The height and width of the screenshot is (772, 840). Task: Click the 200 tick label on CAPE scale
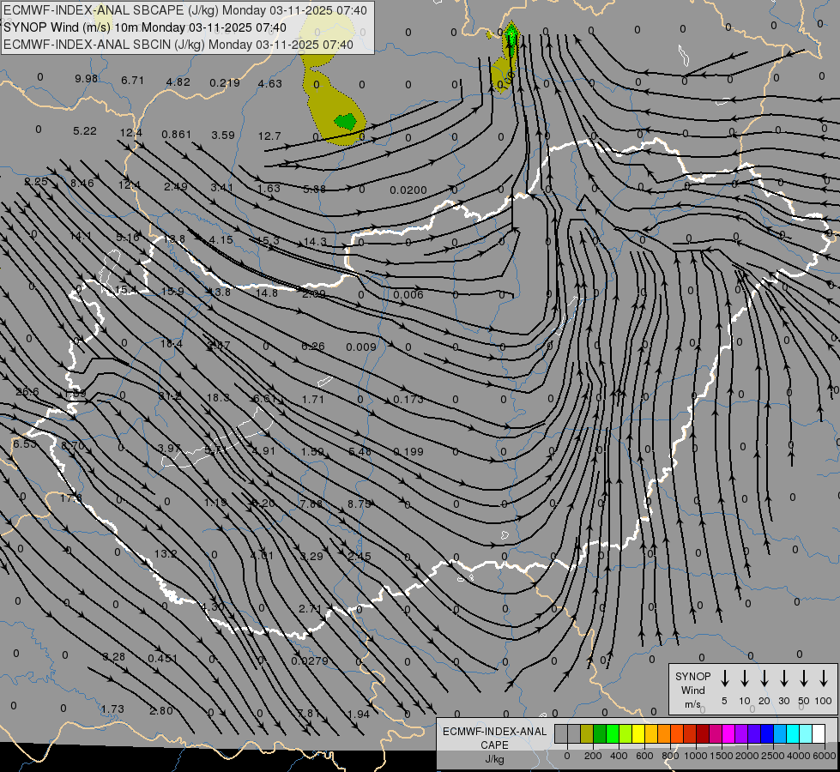[x=593, y=756]
